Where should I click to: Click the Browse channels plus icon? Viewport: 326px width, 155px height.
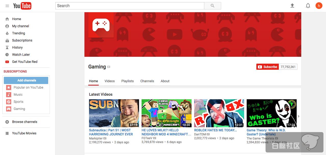pyautogui.click(x=7, y=122)
